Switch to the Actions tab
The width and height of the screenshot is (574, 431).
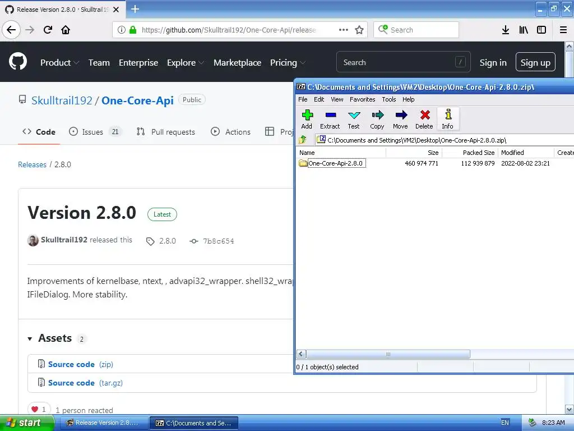click(230, 132)
